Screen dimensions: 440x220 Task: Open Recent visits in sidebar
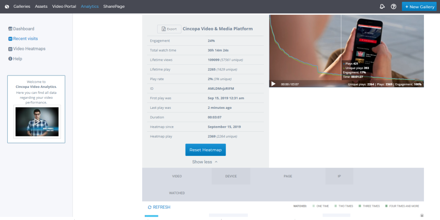pos(25,38)
